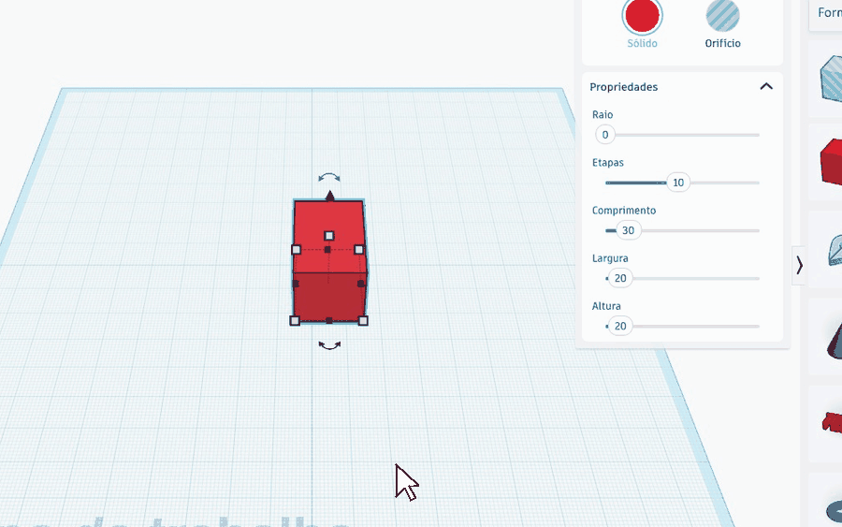Click the rotation arrow icon below the box
The image size is (842, 527).
pyautogui.click(x=329, y=345)
